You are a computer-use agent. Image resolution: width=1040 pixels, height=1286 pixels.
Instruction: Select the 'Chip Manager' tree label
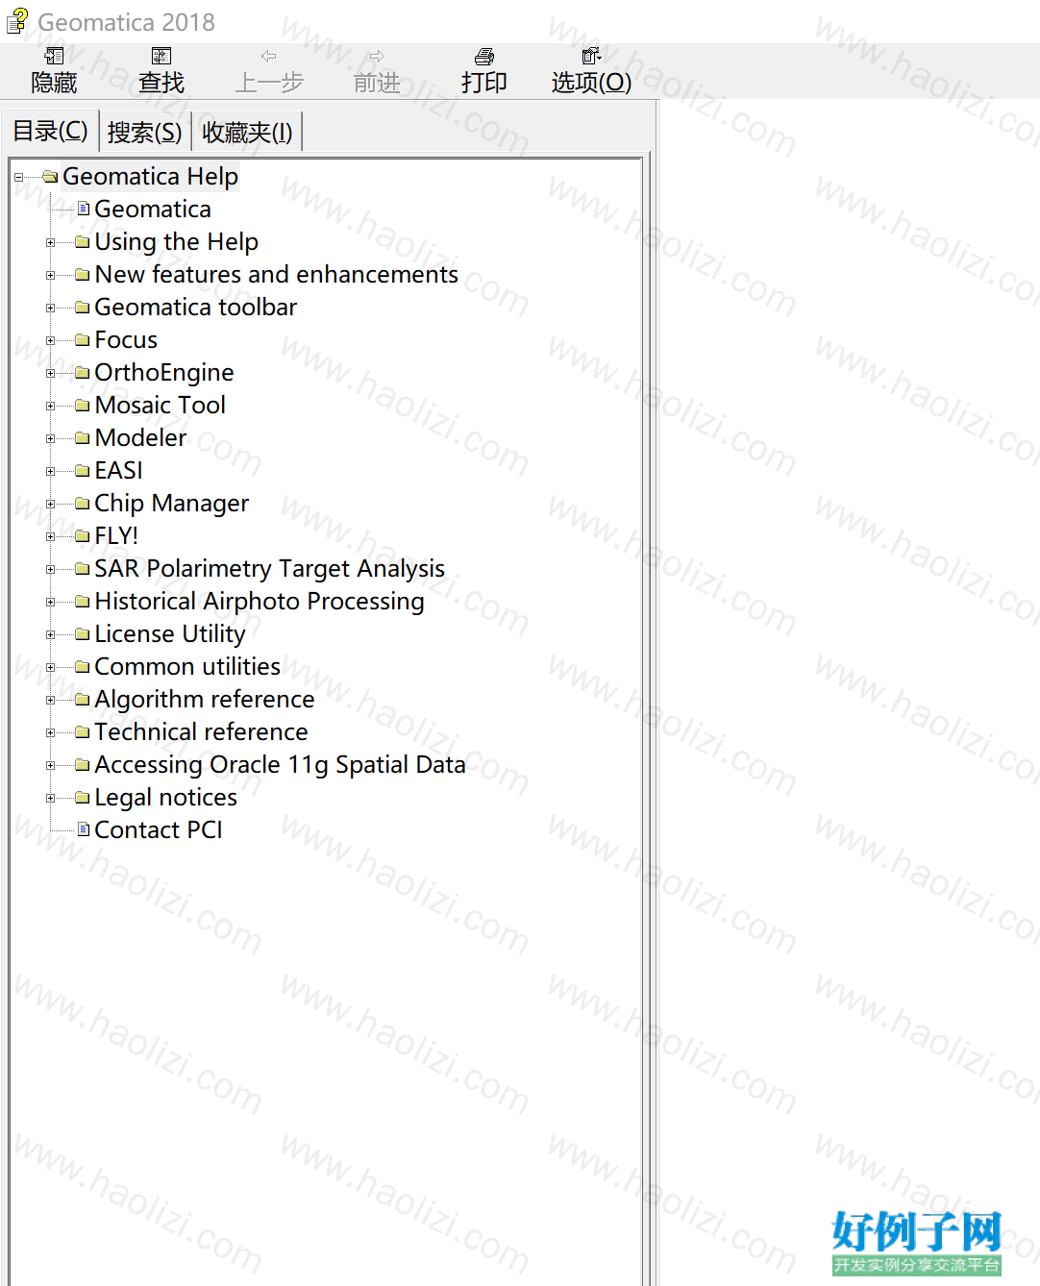click(x=171, y=504)
